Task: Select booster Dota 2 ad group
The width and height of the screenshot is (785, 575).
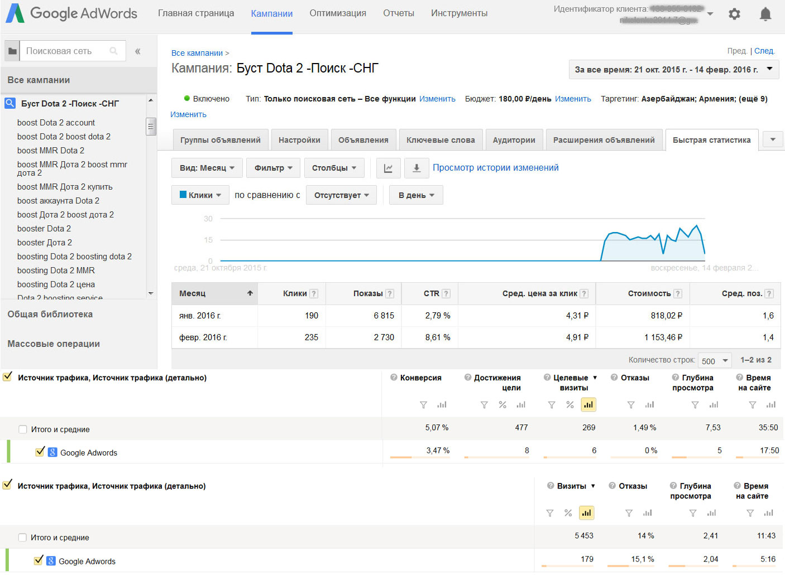Action: pos(44,229)
